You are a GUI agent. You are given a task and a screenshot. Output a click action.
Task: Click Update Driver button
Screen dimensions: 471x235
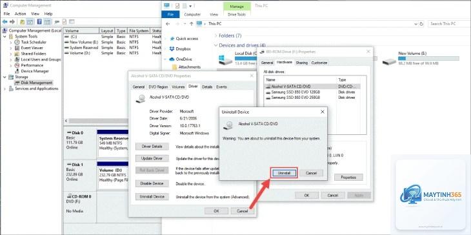(152, 158)
